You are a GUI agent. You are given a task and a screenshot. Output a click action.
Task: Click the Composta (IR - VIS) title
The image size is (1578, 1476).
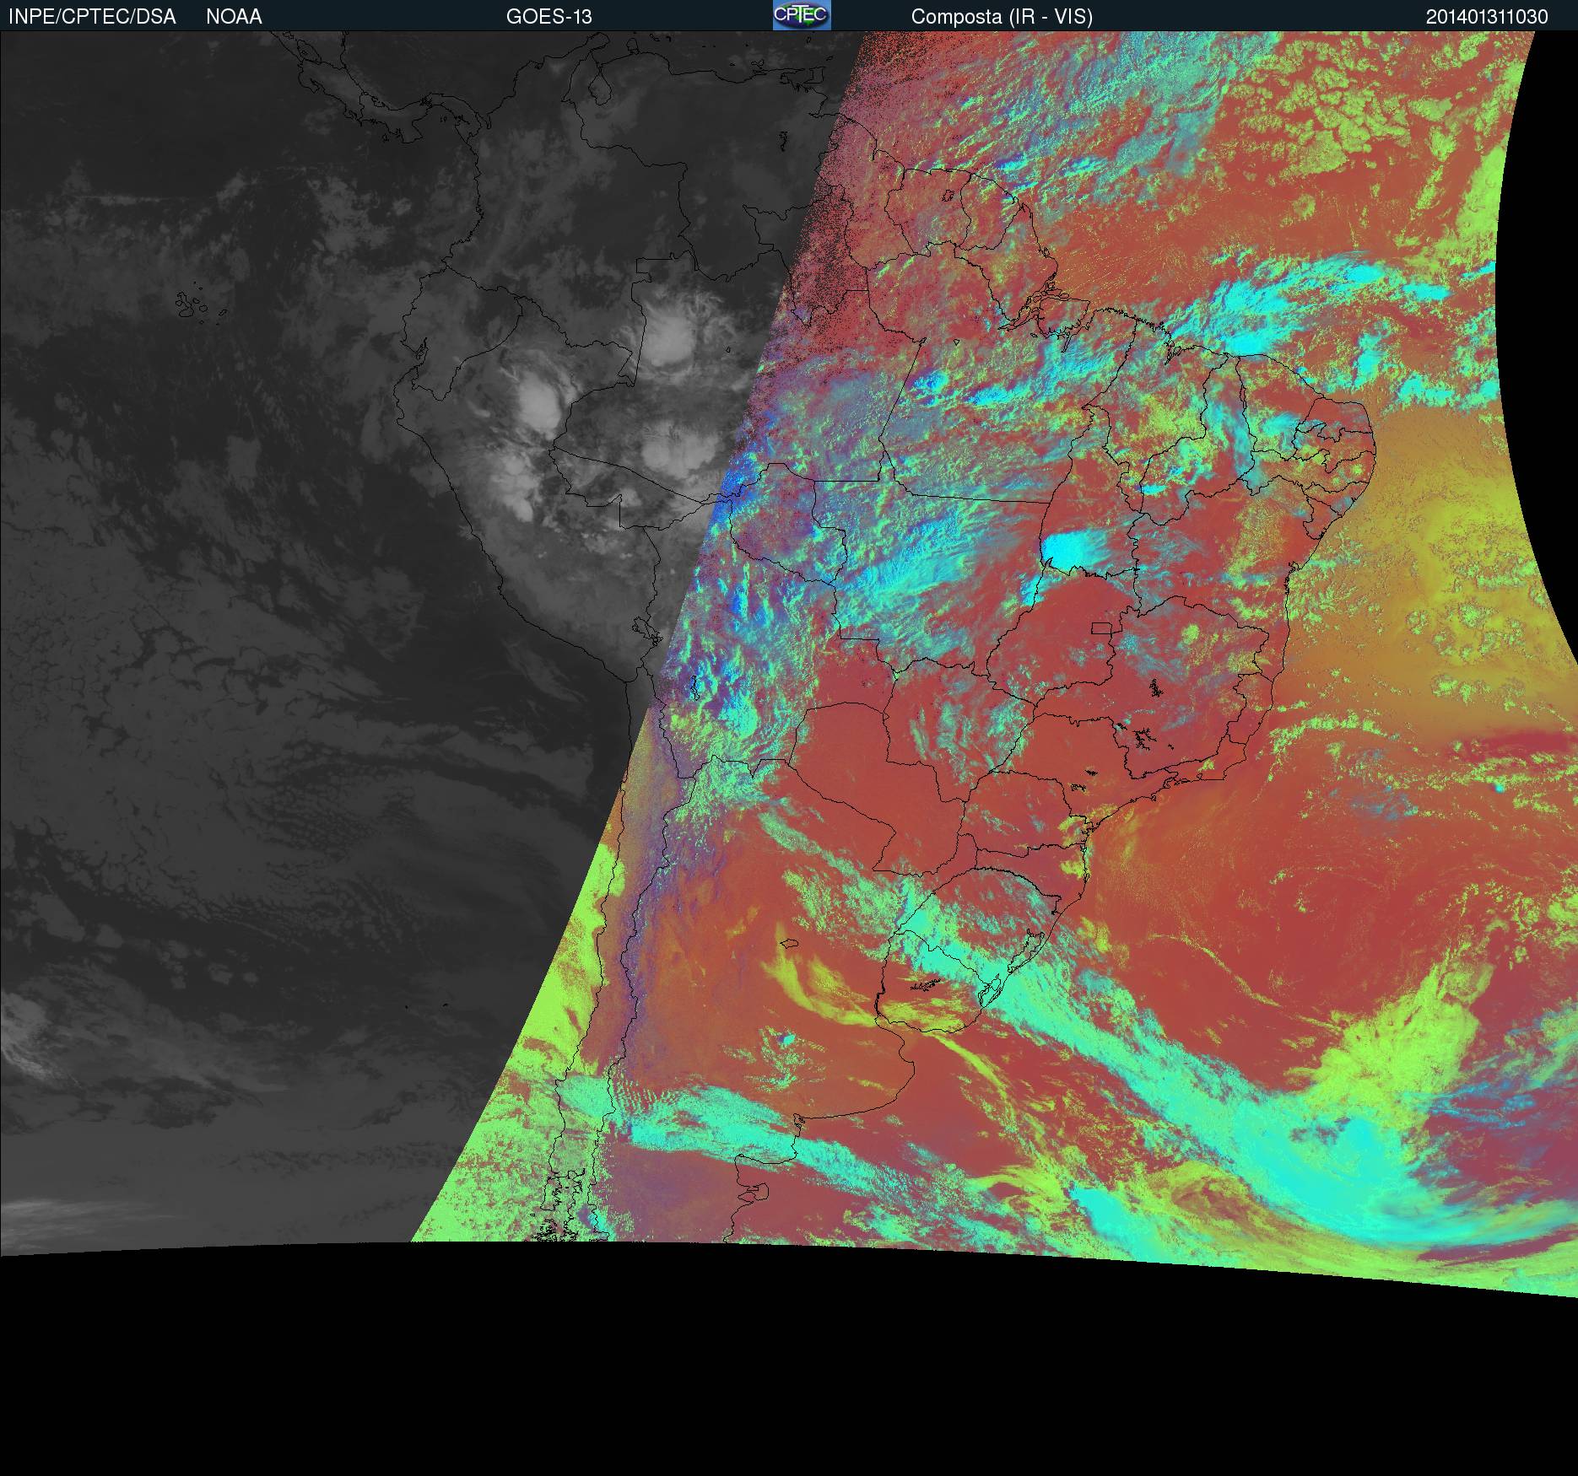coord(1002,17)
